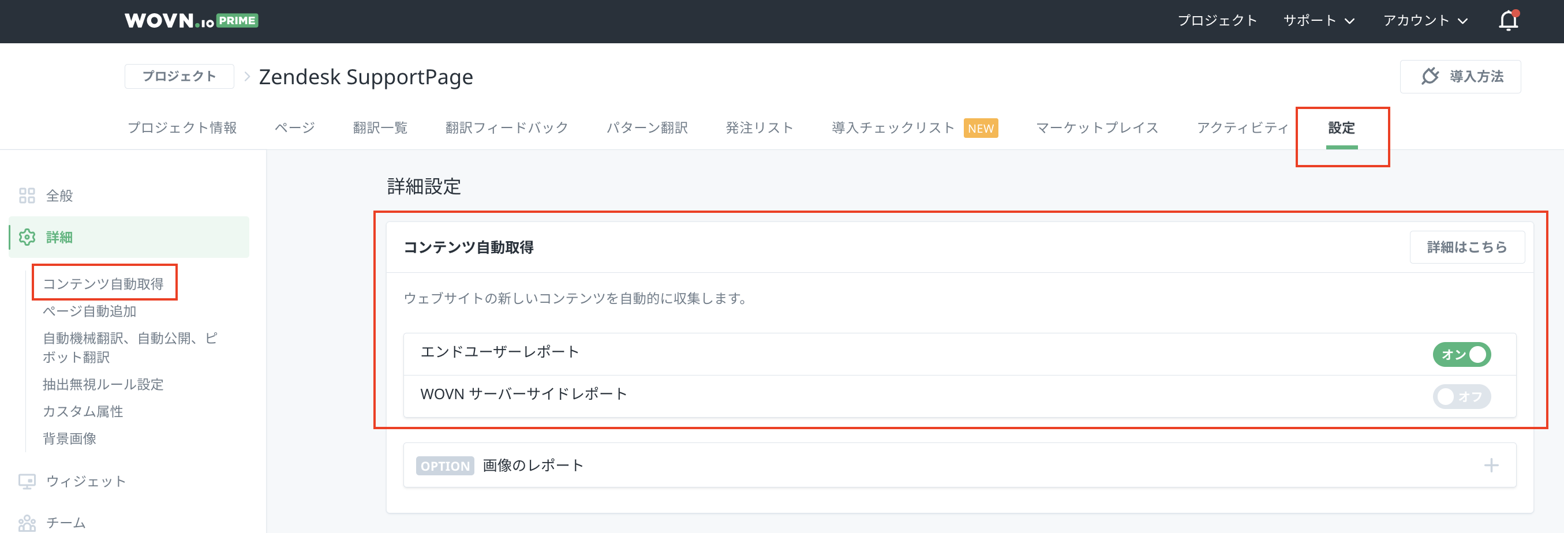Open the サポート dropdown menu
Image resolution: width=1564 pixels, height=533 pixels.
[x=1319, y=21]
